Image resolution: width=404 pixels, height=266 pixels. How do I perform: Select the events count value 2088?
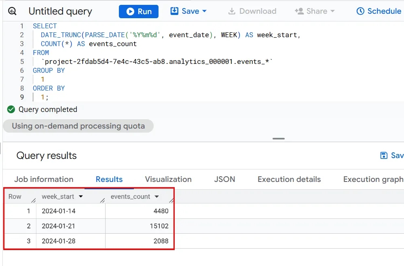(x=161, y=241)
